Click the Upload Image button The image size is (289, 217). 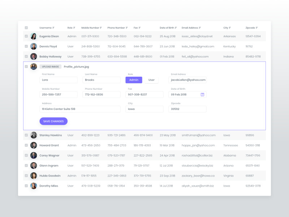[50, 67]
